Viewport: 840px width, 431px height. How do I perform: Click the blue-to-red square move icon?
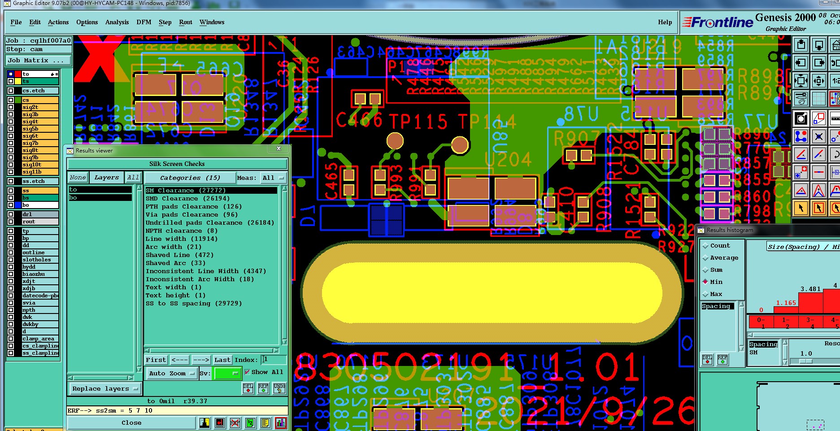[x=801, y=172]
